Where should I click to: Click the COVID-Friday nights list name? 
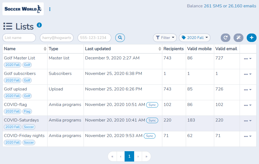[x=24, y=136]
